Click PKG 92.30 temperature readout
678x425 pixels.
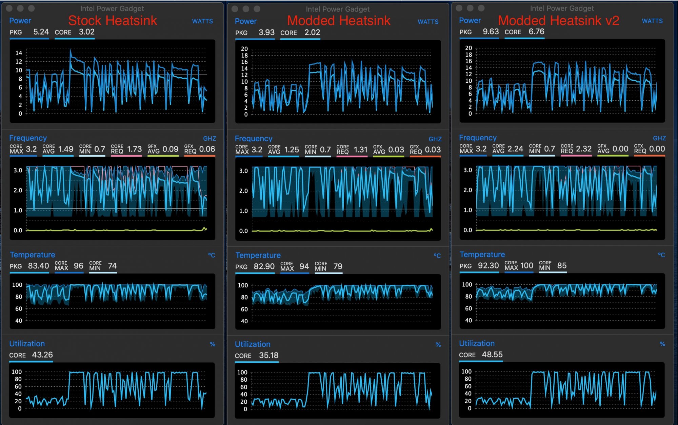pos(488,265)
